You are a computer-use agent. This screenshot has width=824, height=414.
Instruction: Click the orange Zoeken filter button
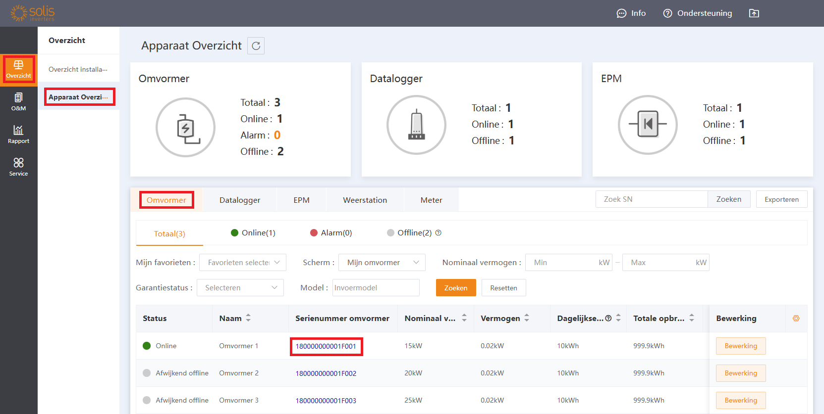[456, 288]
